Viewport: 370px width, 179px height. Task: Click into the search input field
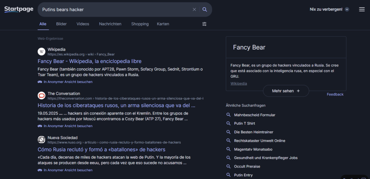(x=116, y=10)
